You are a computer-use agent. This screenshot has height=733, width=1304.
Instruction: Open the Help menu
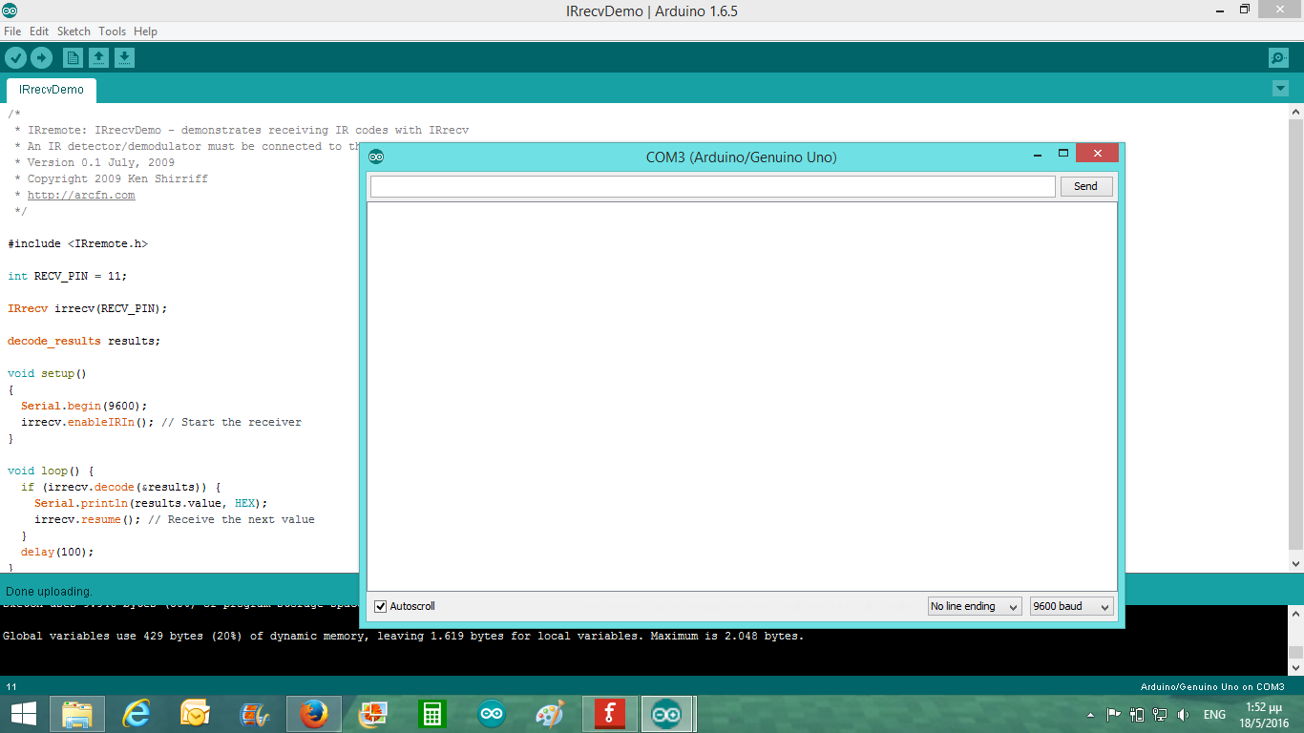click(x=145, y=31)
